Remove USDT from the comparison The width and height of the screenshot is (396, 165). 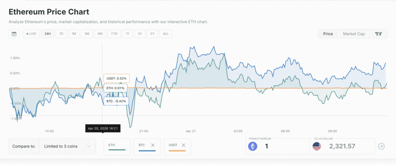click(183, 145)
